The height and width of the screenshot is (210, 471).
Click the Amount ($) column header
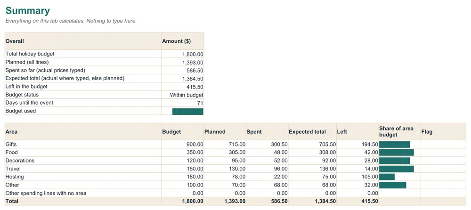pos(183,41)
